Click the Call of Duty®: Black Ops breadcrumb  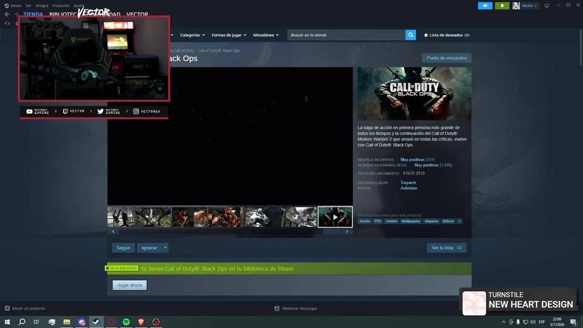(219, 51)
